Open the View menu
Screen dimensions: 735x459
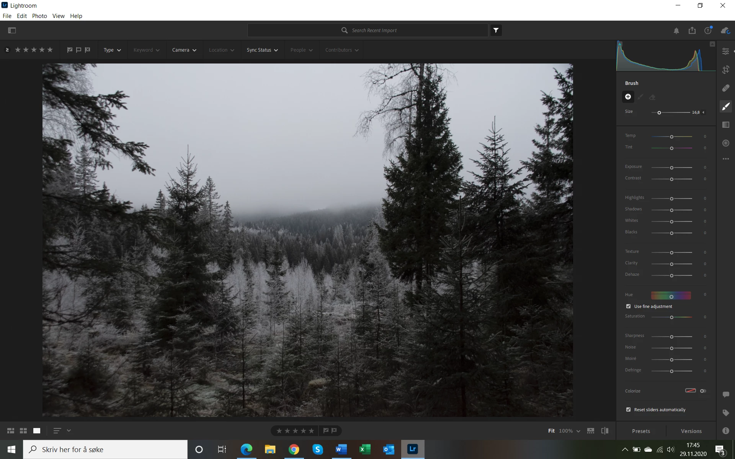(x=58, y=16)
